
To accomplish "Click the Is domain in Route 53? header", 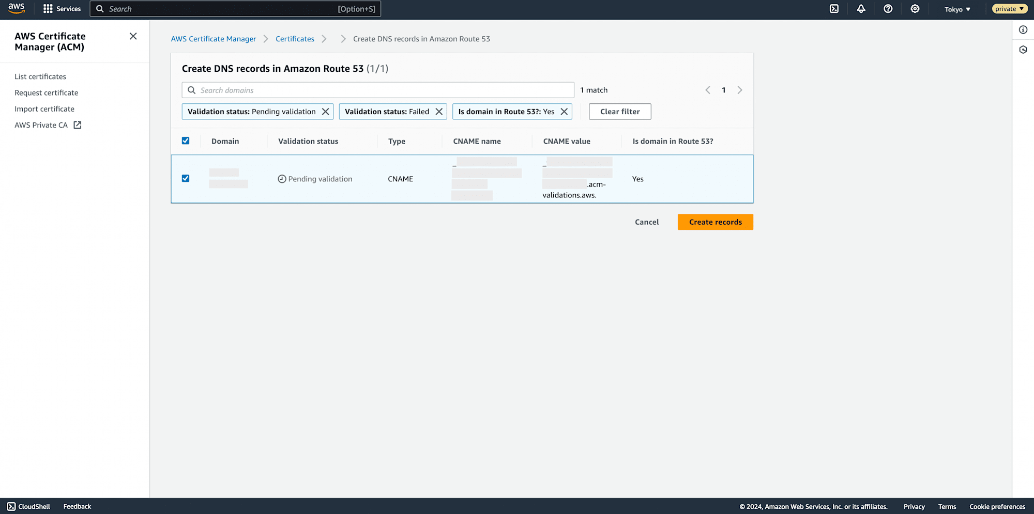I will tap(673, 141).
